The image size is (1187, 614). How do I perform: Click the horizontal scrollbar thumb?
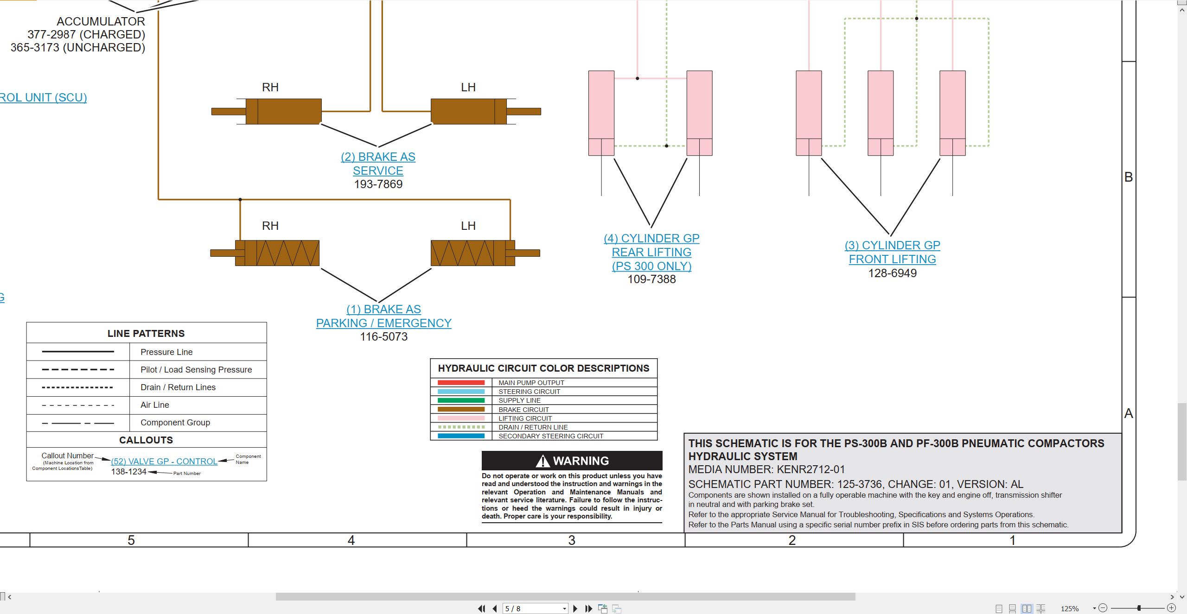565,597
